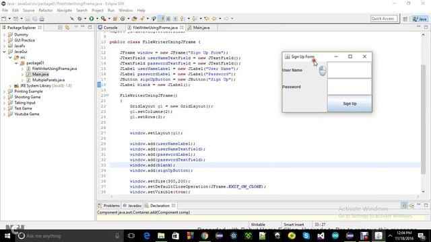
Task: Open the Navigate menu
Action: coord(65,10)
